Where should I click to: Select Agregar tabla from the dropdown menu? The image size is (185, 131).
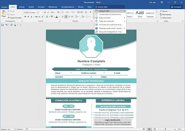(x=110, y=11)
